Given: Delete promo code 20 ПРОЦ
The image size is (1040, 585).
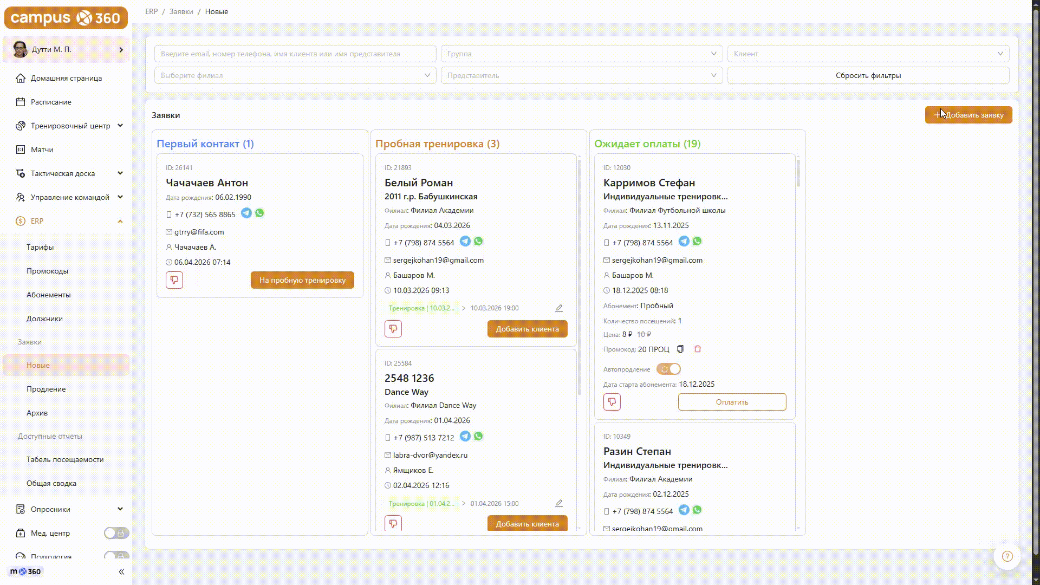Looking at the screenshot, I should point(698,349).
